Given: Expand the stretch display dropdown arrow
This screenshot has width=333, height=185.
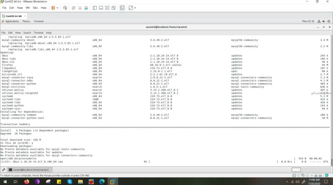Looking at the screenshot, I should 135,8.
